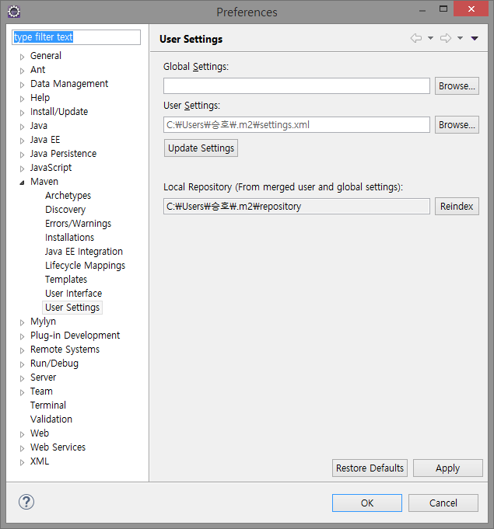The width and height of the screenshot is (494, 529).
Task: Click the Global Settings path field
Action: [x=296, y=86]
